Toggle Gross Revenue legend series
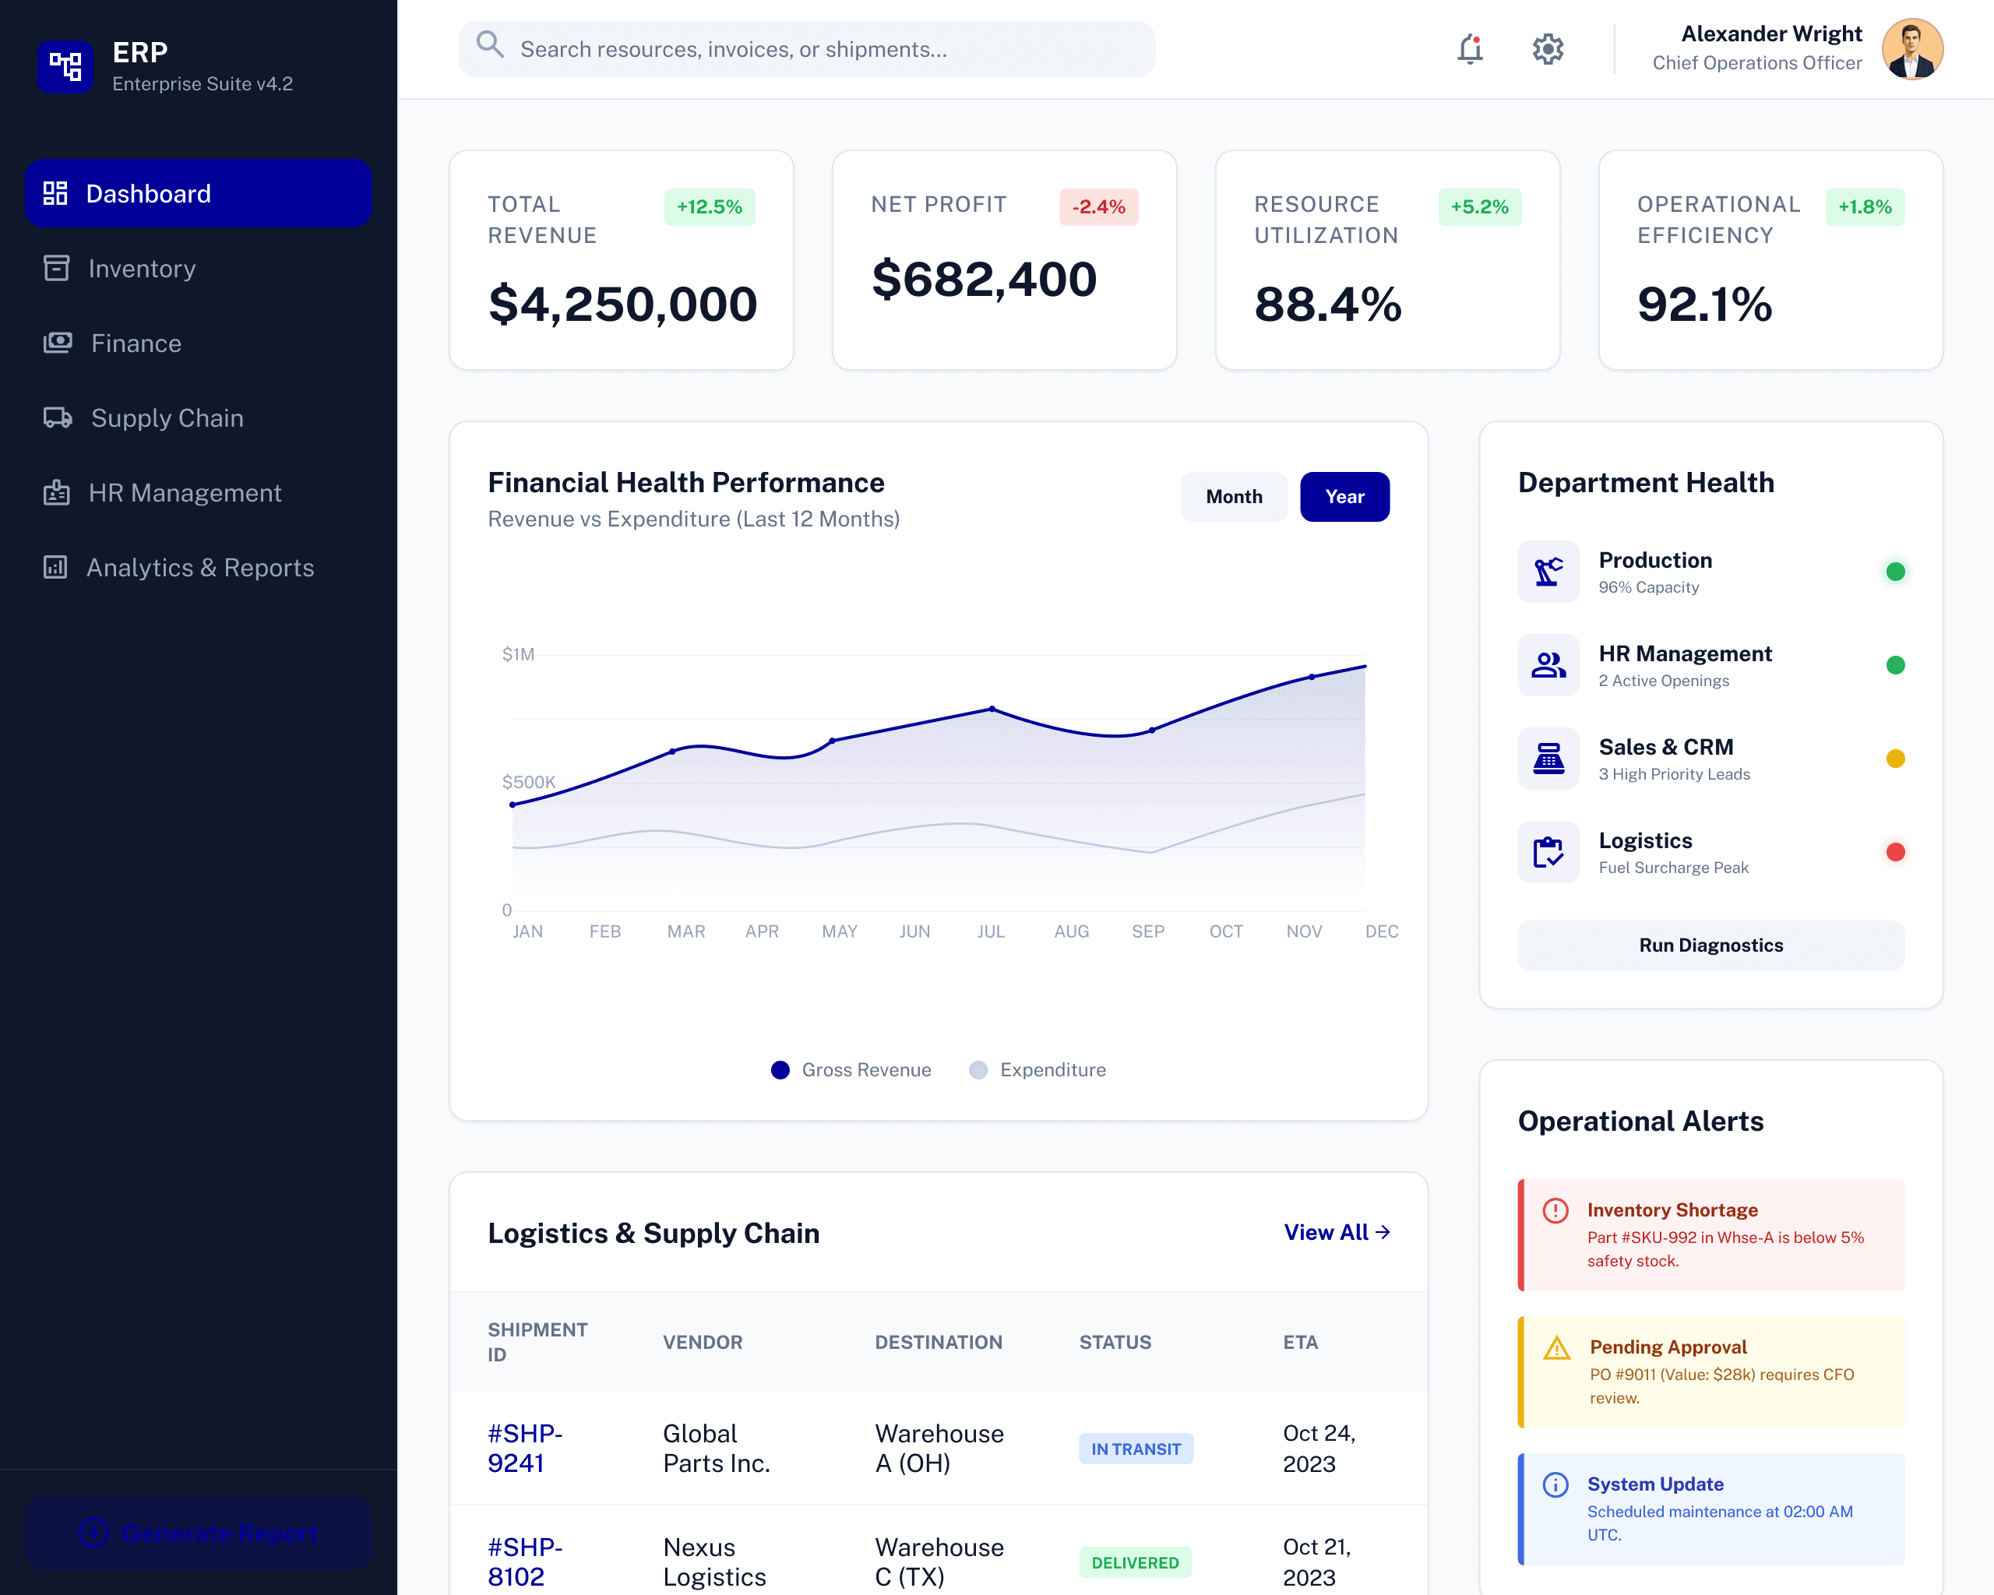 point(851,1070)
